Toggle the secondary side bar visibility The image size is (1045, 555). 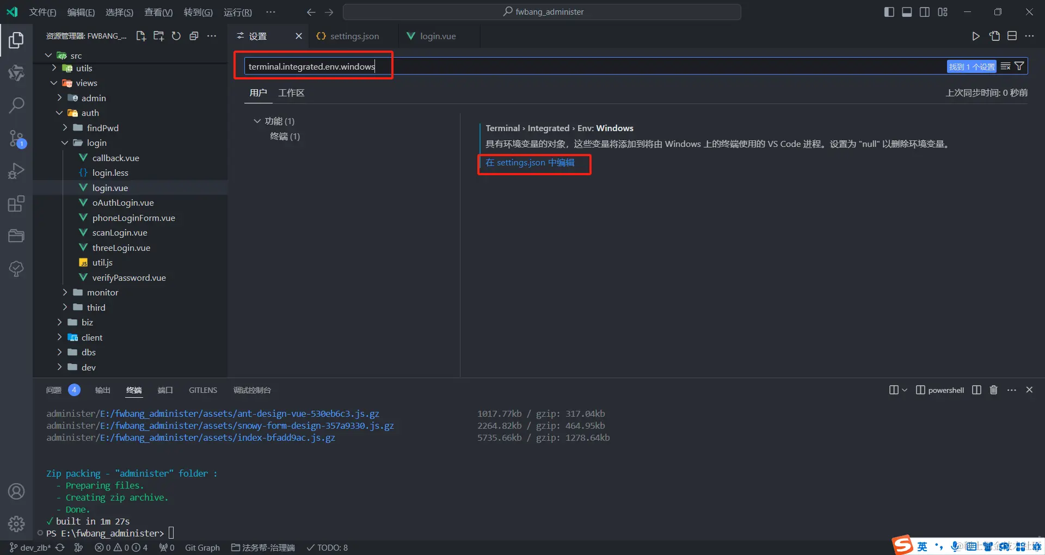925,12
